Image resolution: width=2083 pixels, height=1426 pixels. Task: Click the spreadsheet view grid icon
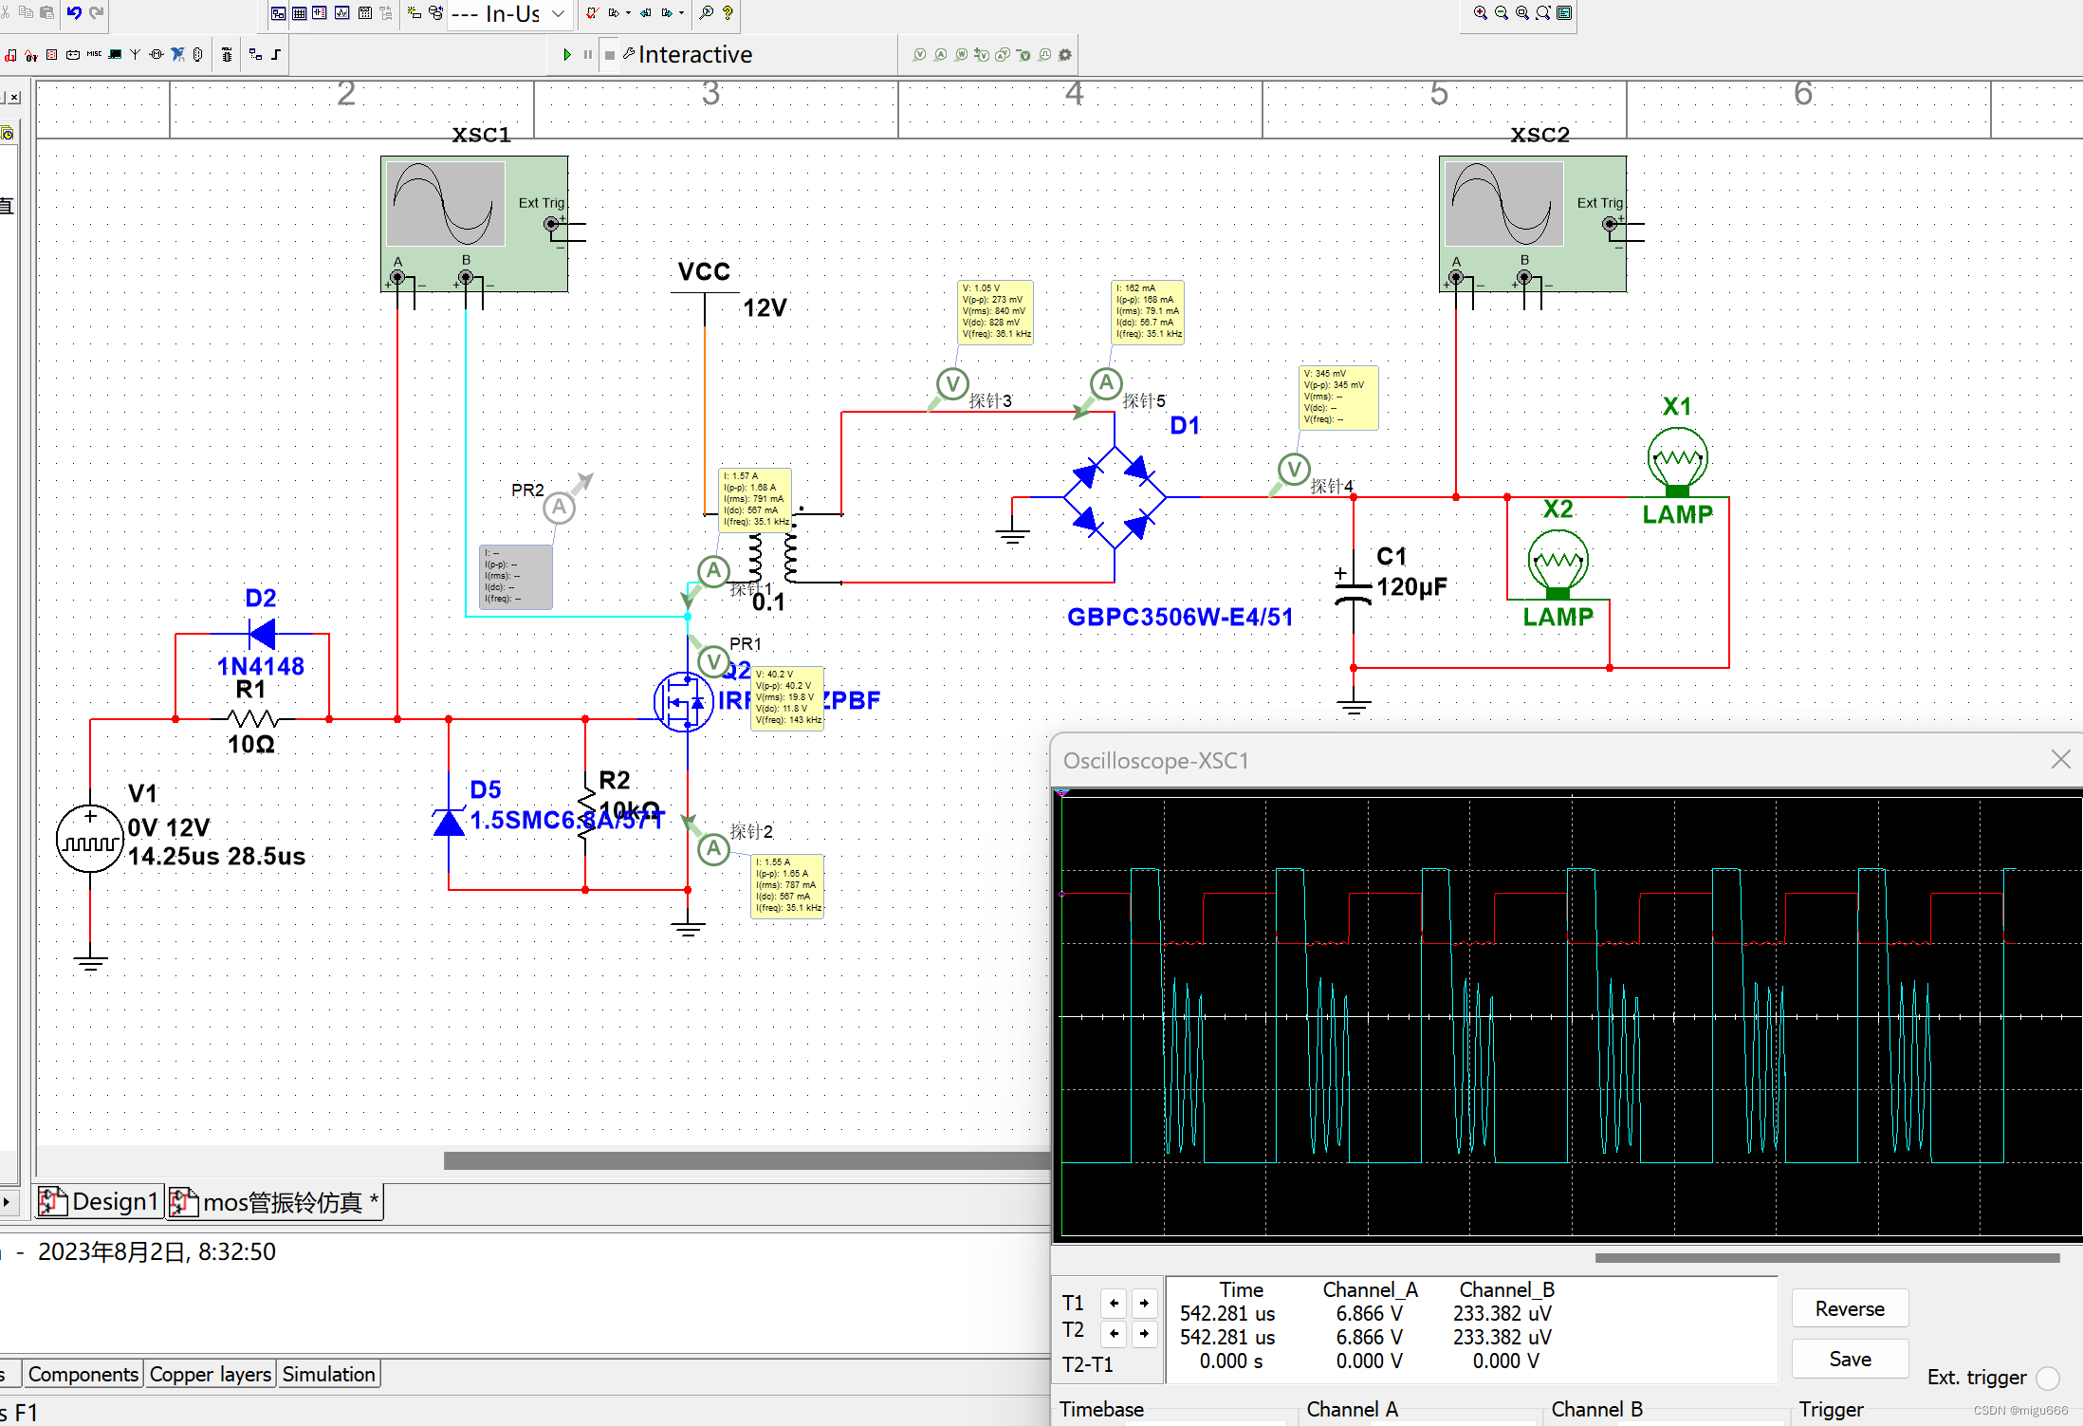pyautogui.click(x=300, y=13)
